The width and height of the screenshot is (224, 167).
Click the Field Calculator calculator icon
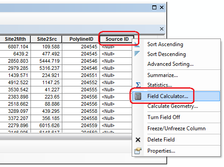[138, 96]
